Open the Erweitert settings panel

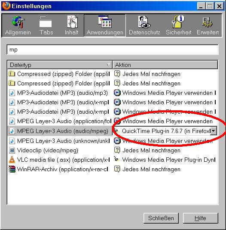point(208,25)
